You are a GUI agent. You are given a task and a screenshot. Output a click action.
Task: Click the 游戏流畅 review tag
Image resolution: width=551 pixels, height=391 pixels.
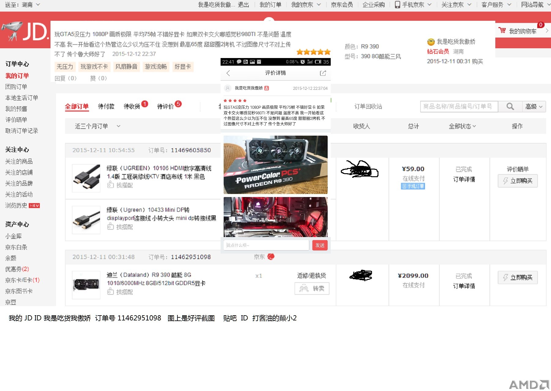coord(156,67)
